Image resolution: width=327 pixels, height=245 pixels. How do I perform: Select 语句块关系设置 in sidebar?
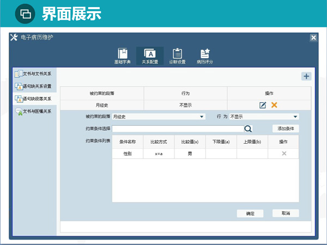click(35, 86)
